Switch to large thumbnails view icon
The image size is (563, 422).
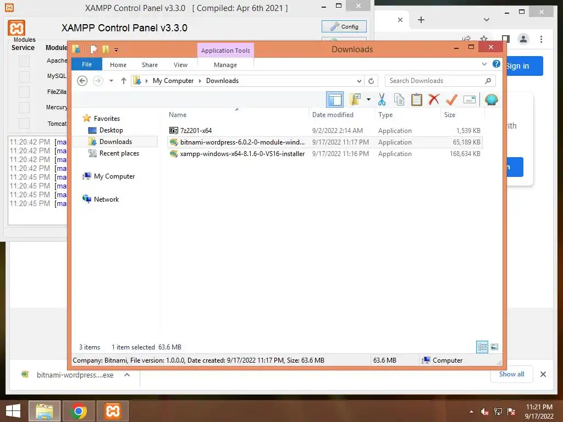coord(494,347)
